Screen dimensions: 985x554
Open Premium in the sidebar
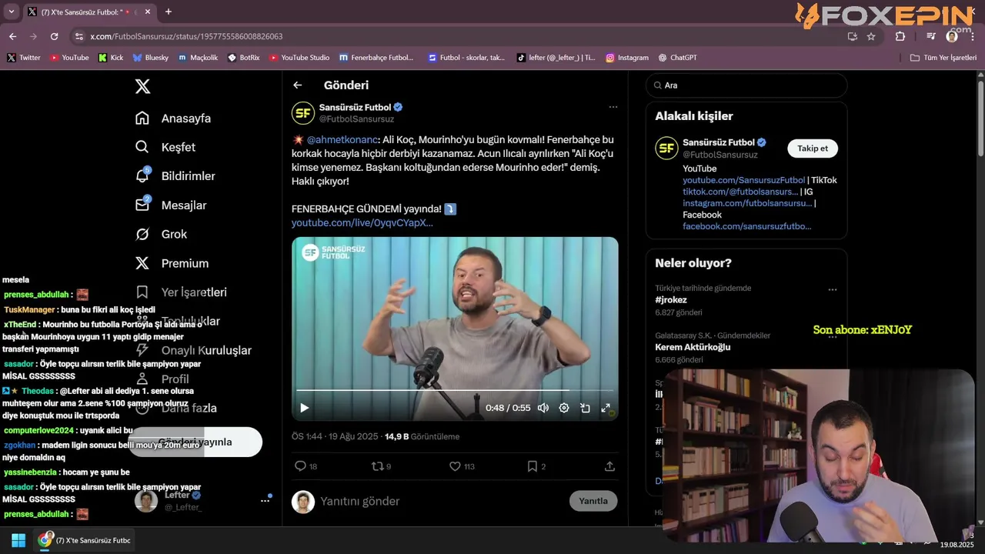point(172,263)
